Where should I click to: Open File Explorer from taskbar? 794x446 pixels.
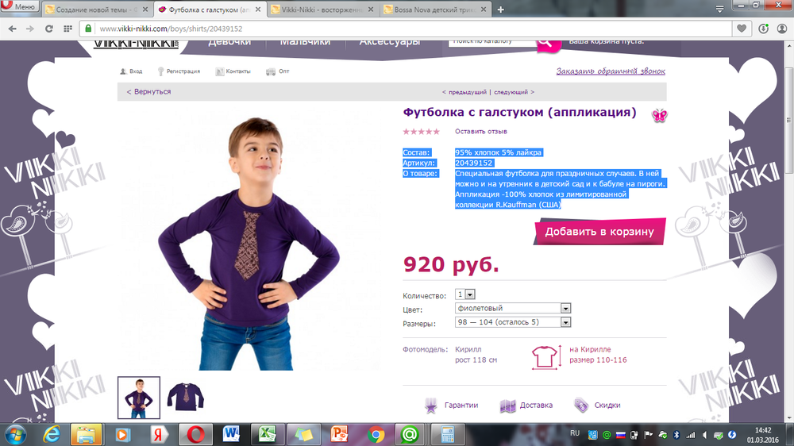coord(86,435)
